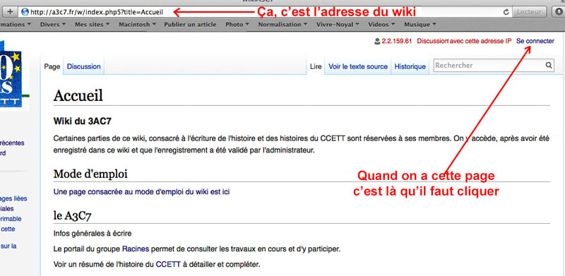Open the Musique bookmarks folder
This screenshot has height=276, width=565.
pos(420,25)
